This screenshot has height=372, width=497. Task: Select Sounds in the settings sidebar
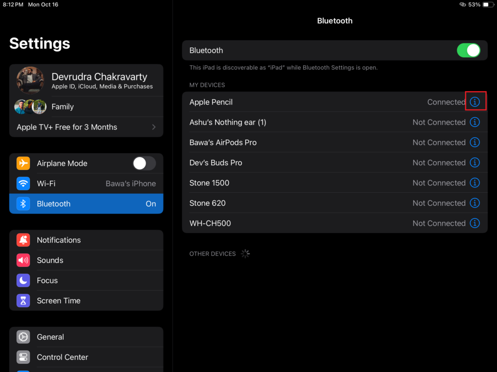tap(86, 261)
